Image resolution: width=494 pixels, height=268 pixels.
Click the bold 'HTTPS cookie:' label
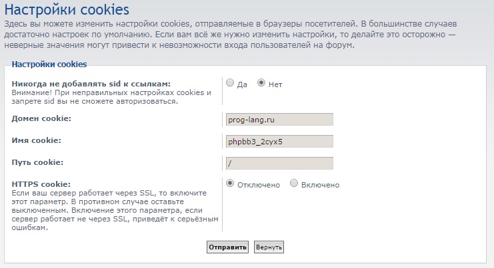41,184
